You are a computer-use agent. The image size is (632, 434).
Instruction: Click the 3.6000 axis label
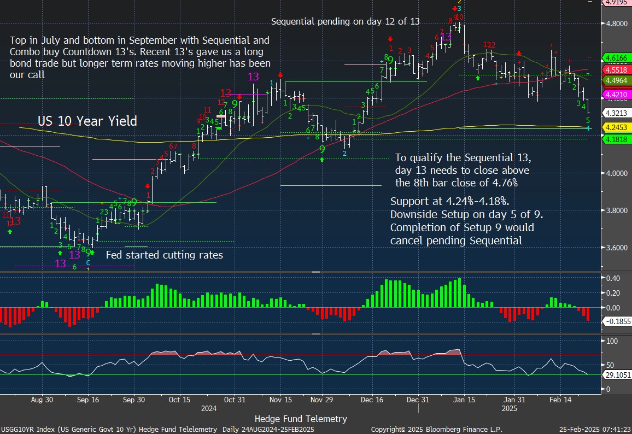(x=617, y=248)
